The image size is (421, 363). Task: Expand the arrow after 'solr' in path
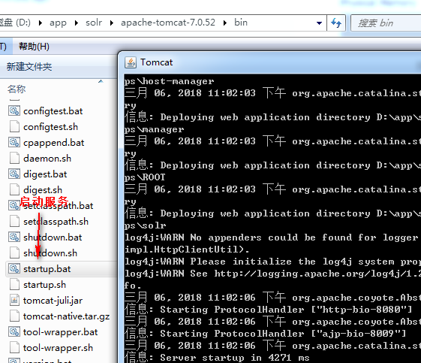[x=112, y=23]
